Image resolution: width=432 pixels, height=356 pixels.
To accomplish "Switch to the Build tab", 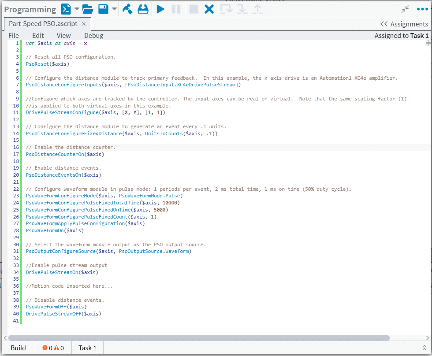I will (18, 348).
